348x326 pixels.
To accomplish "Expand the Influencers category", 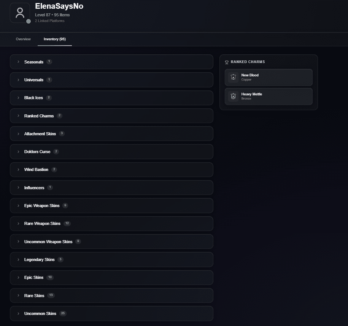I will (18, 187).
